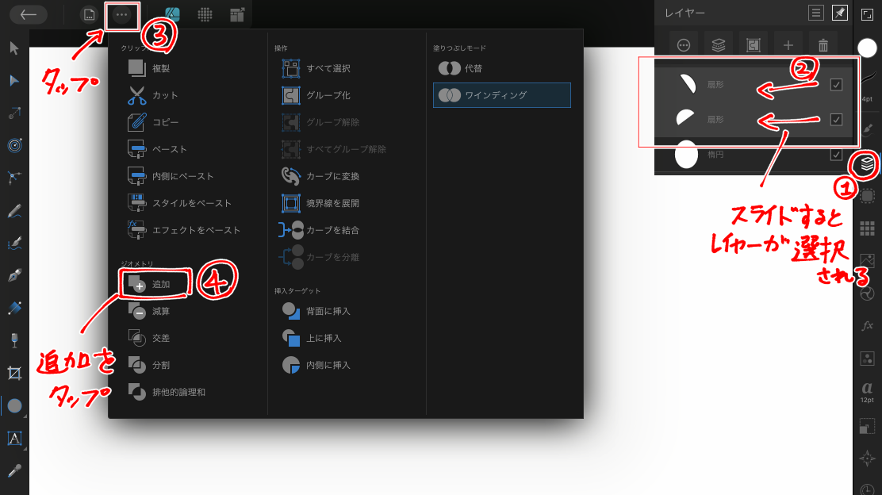The image size is (882, 495).
Task: Select the Move tool arrow
Action: pyautogui.click(x=14, y=48)
